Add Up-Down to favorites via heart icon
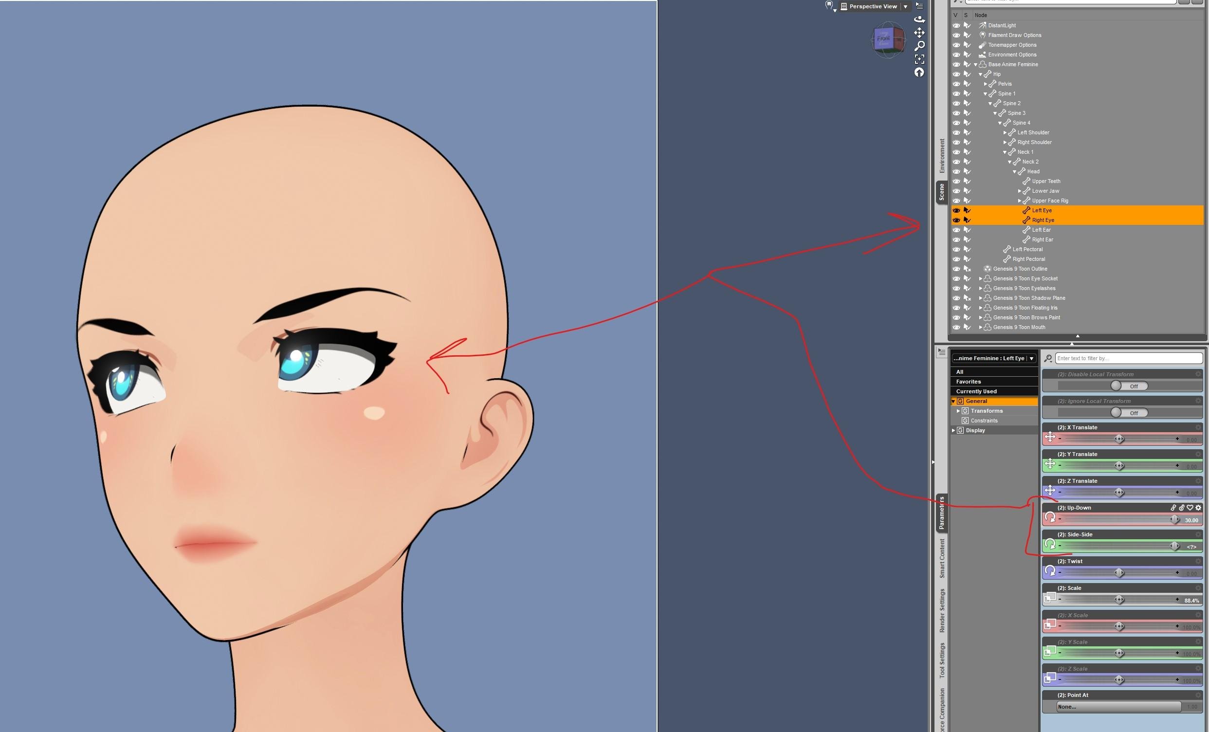The image size is (1209, 732). [1190, 508]
